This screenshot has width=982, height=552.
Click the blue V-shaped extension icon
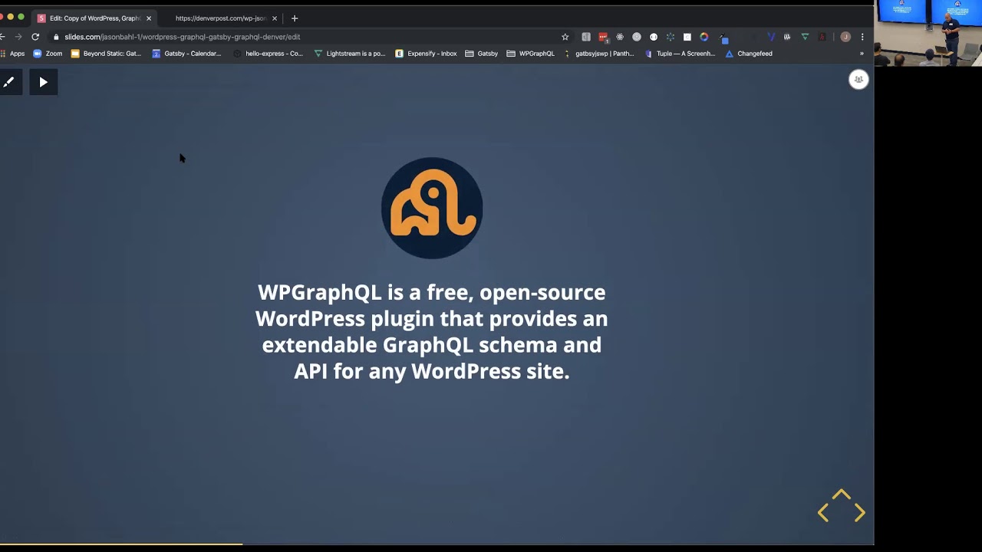coord(771,37)
